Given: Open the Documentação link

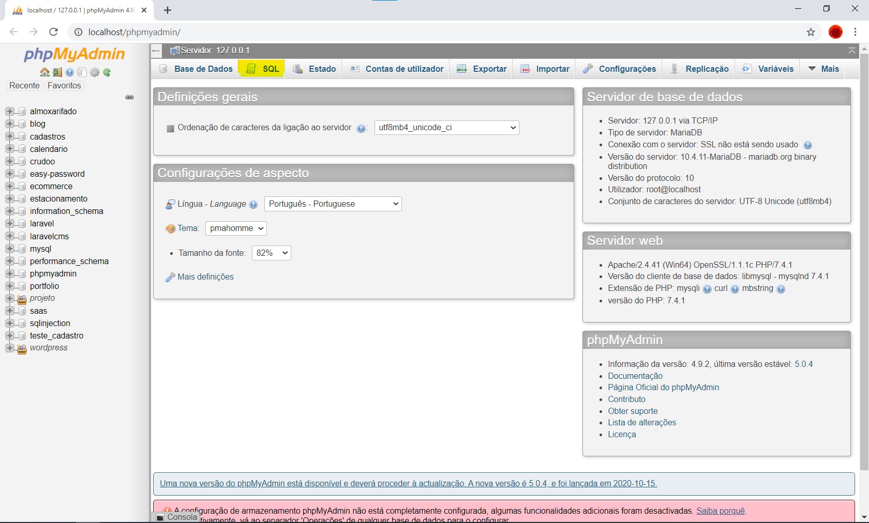Looking at the screenshot, I should click(x=635, y=376).
